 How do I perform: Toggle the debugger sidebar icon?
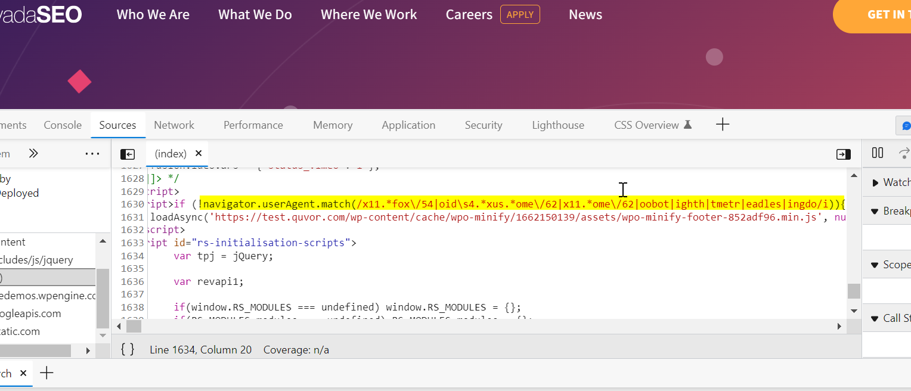(x=843, y=154)
